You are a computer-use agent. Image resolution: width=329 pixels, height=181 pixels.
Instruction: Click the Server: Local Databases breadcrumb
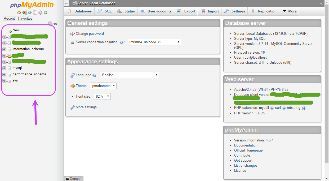96,3
